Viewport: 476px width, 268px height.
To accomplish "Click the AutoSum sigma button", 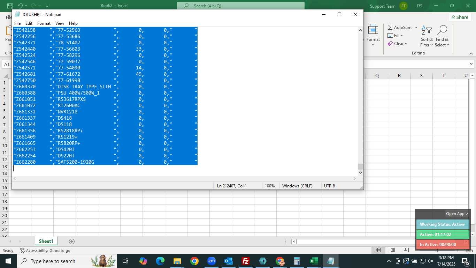I will 400,27.
